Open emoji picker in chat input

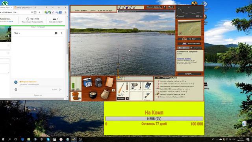(16, 90)
